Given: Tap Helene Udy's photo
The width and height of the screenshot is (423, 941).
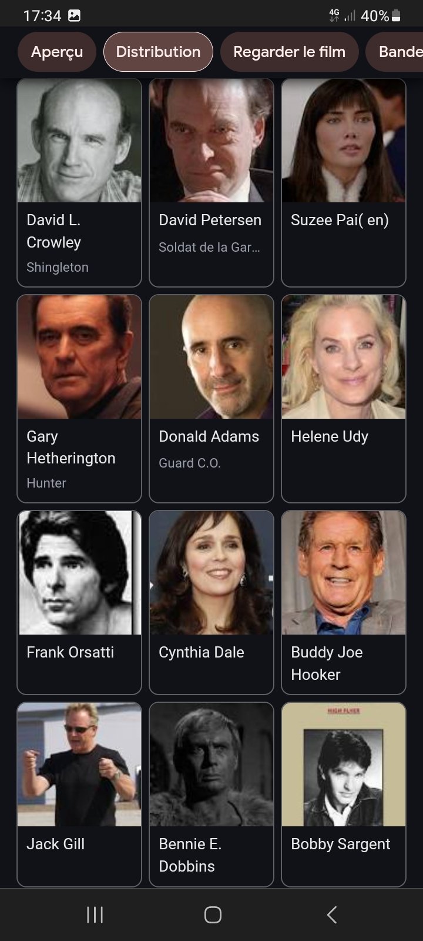Looking at the screenshot, I should click(x=344, y=357).
